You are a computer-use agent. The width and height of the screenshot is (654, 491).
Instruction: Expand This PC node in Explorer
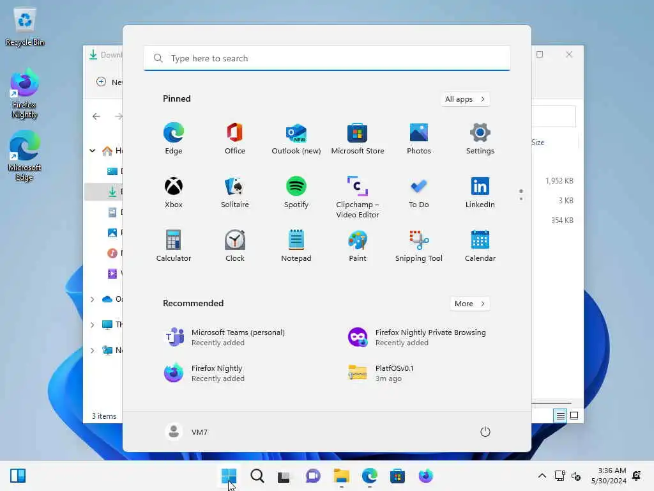pyautogui.click(x=92, y=325)
